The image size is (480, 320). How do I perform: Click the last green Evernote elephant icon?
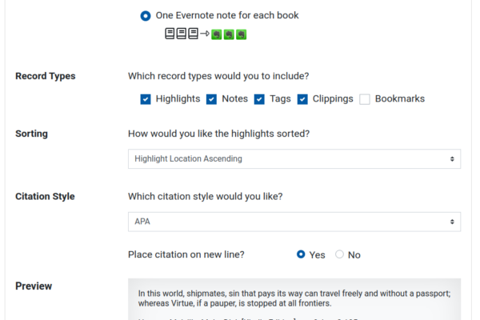point(242,34)
